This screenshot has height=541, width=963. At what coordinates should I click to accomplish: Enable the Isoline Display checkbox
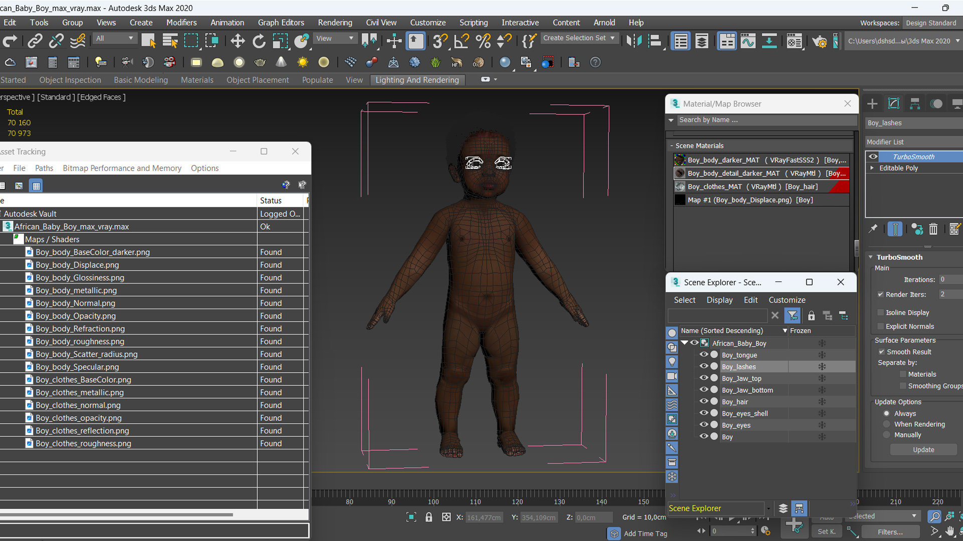[880, 313]
